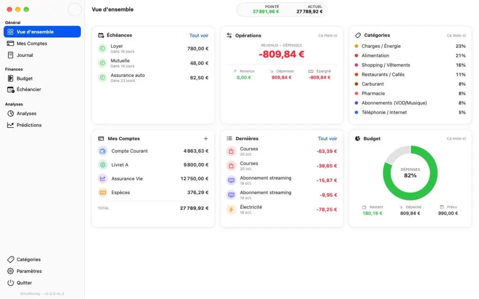
Task: Click Ce mois-ci in Catégories card
Action: pyautogui.click(x=456, y=35)
